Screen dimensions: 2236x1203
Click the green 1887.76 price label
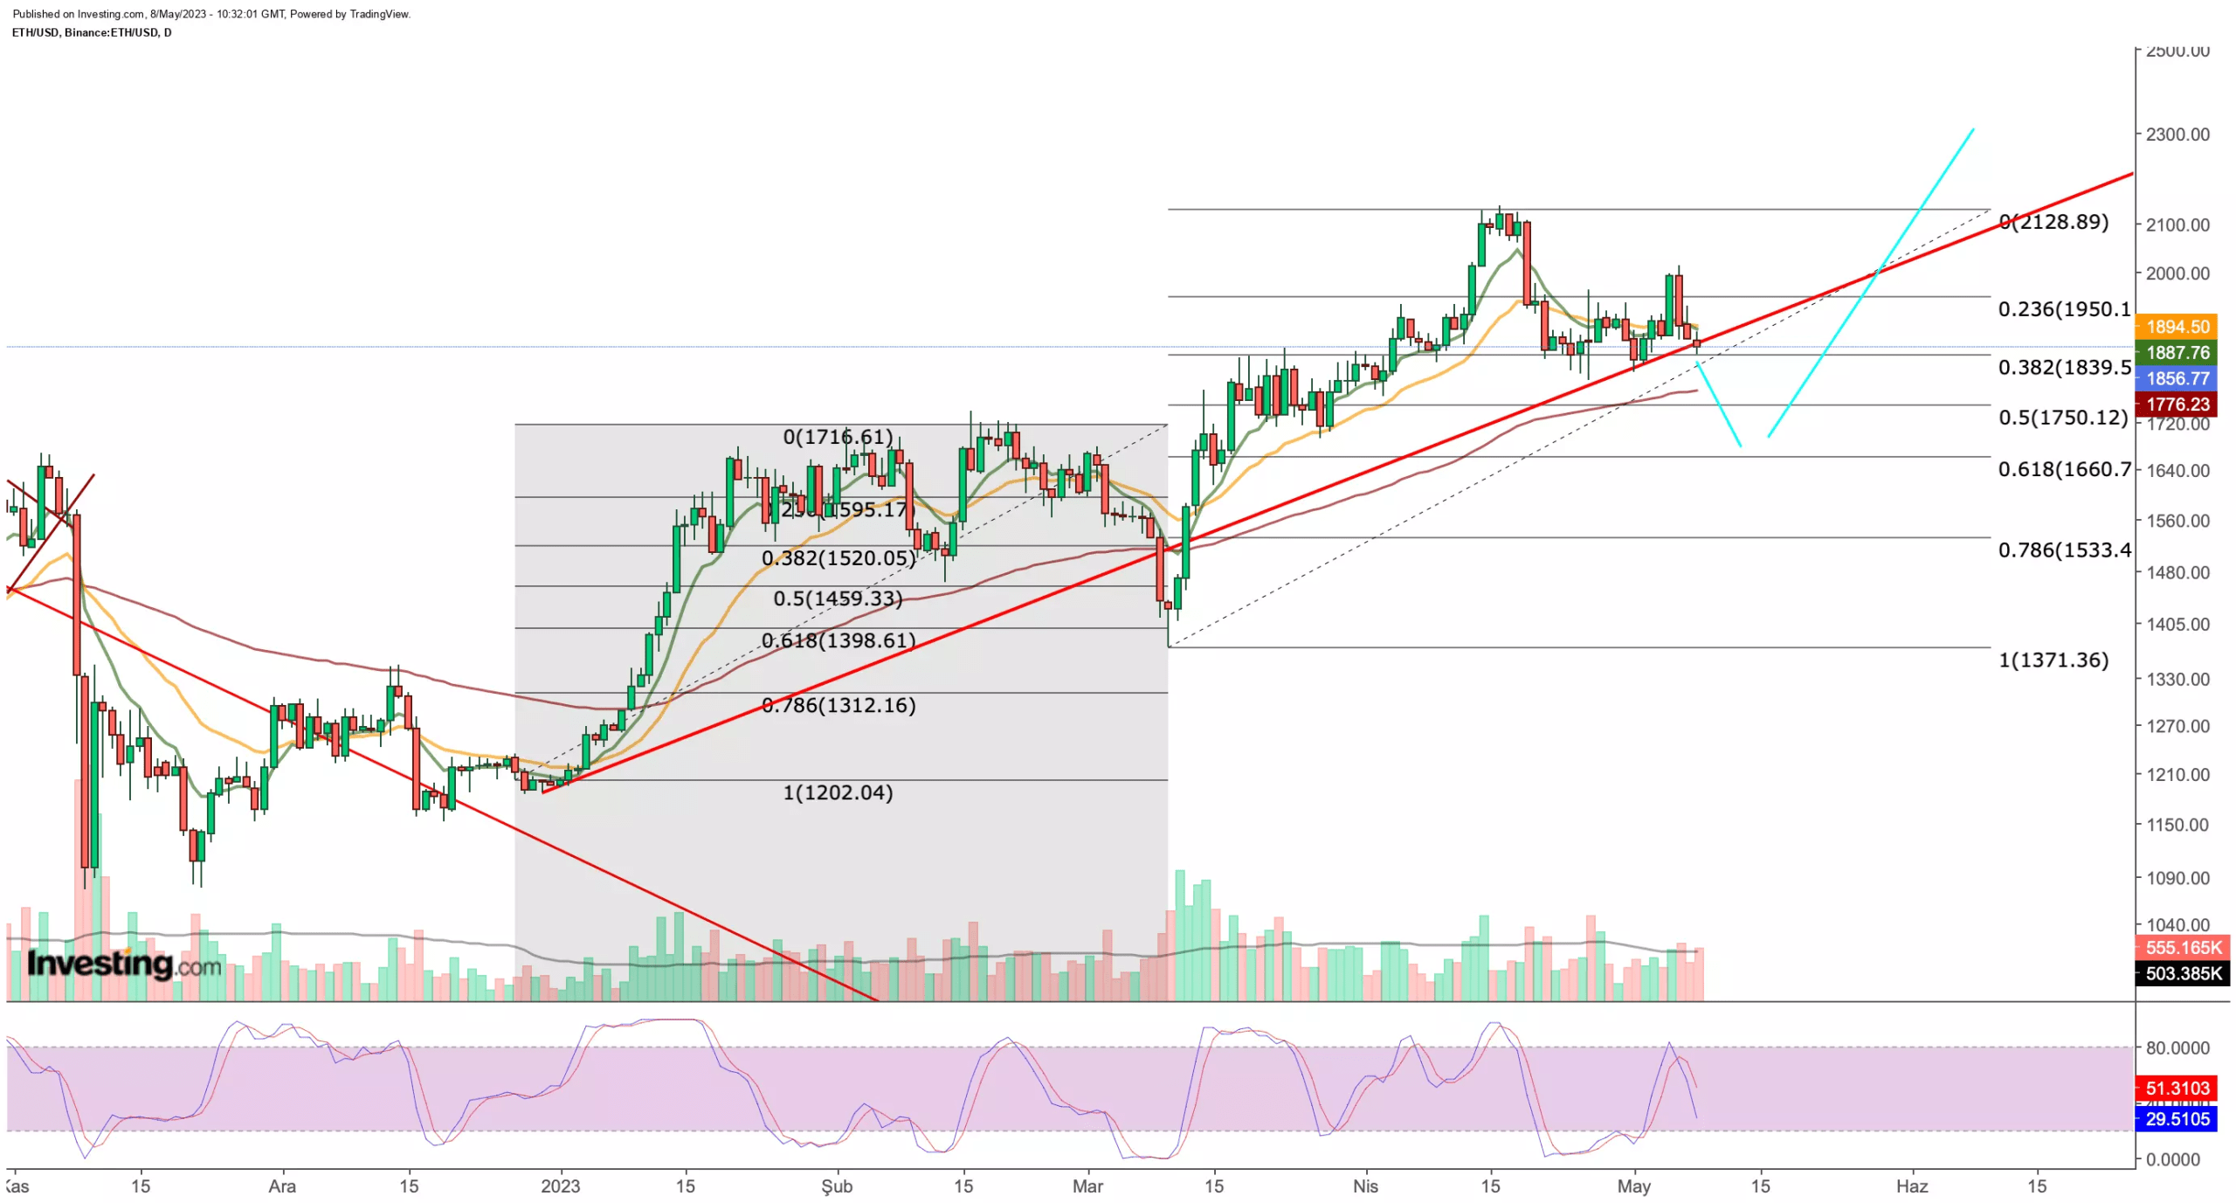(x=2176, y=353)
